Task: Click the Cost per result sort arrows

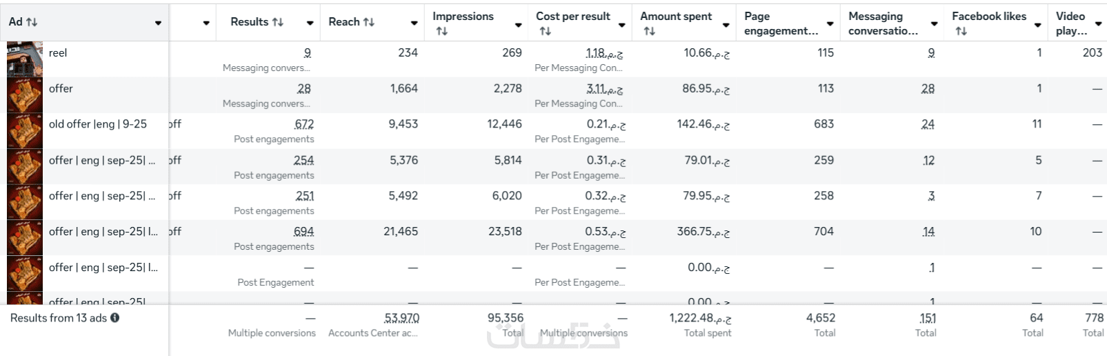Action: tap(545, 31)
